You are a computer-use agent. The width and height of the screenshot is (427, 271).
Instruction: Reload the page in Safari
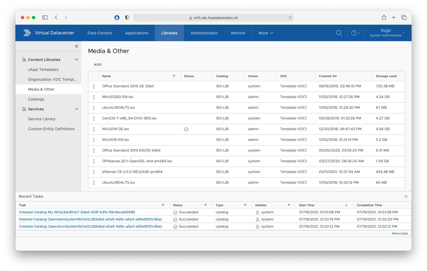pos(290,18)
